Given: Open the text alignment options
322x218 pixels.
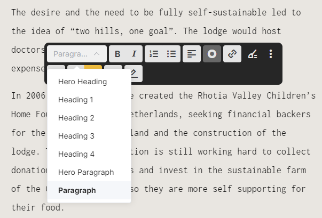Looking at the screenshot, I should (191, 54).
